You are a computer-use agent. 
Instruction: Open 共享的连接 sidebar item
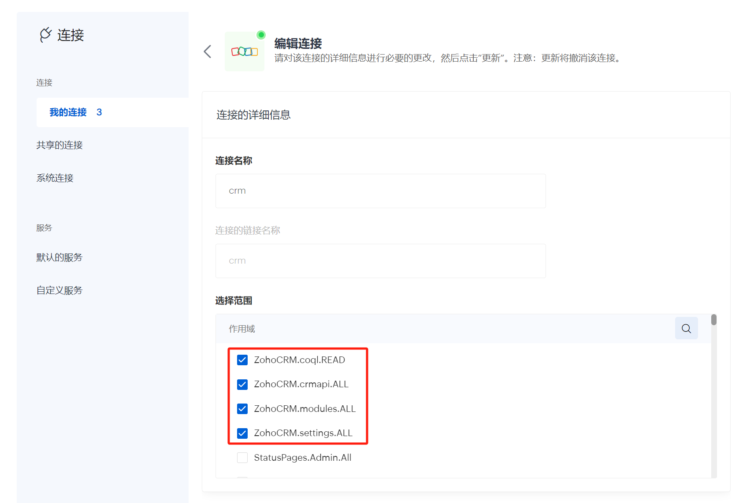[59, 145]
